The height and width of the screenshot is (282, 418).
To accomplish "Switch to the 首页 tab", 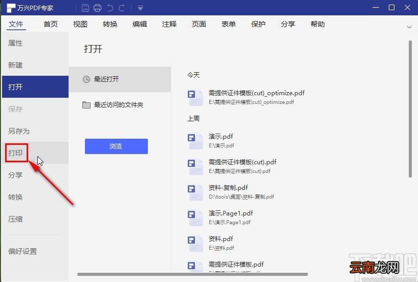I will point(51,24).
